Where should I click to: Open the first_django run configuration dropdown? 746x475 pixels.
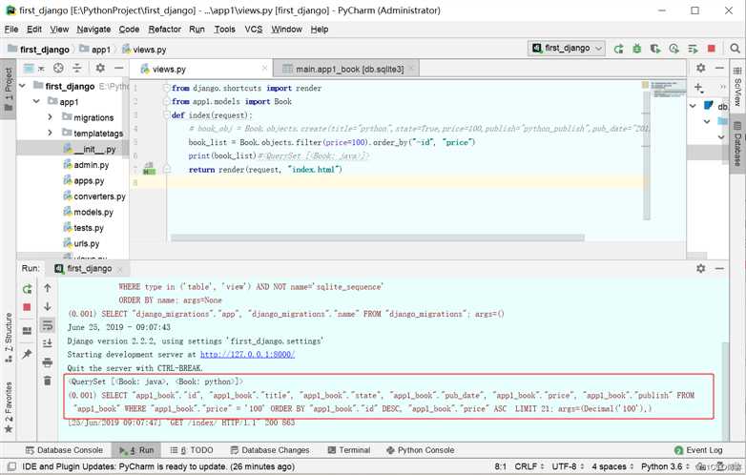coord(566,48)
